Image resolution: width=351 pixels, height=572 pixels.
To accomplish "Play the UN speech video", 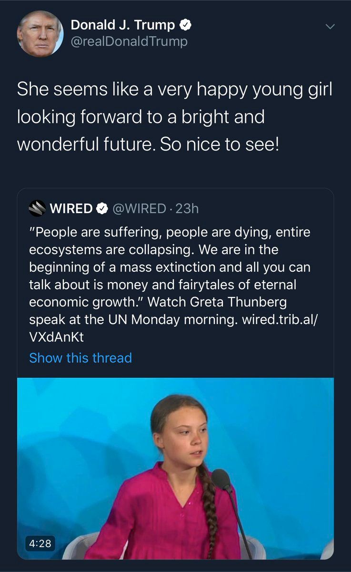I will 175,468.
